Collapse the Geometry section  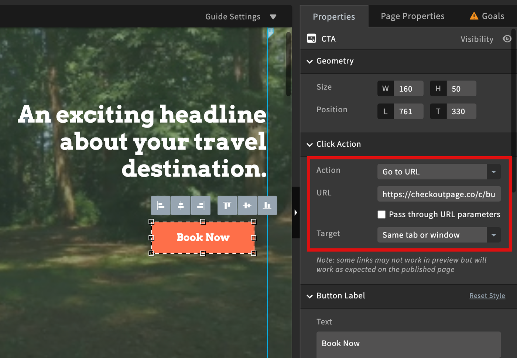(309, 61)
